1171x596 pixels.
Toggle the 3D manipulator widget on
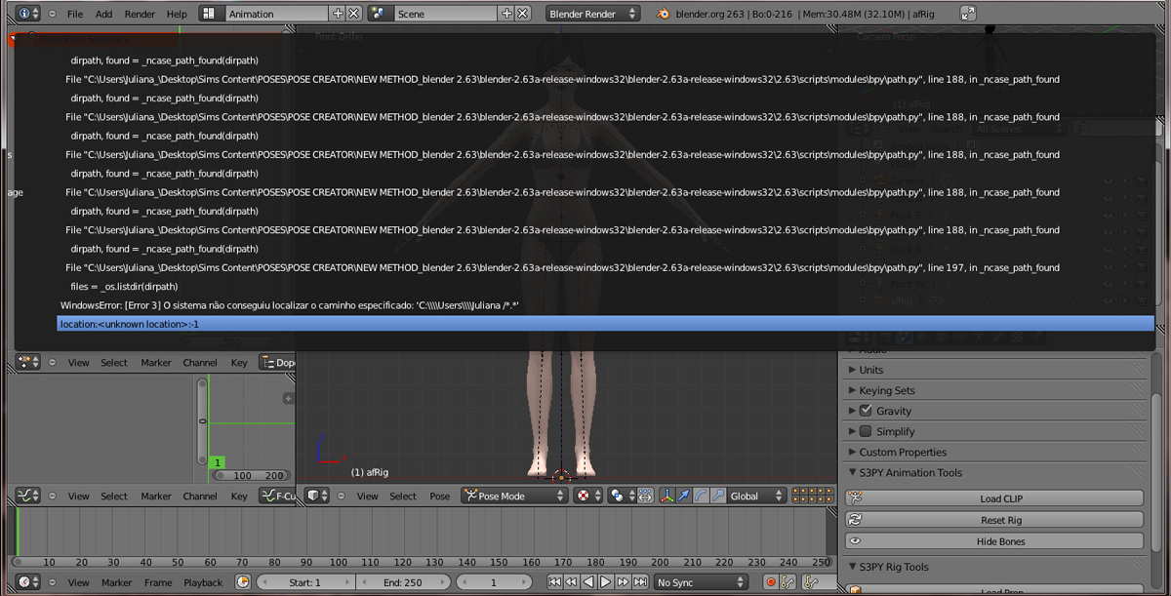pos(668,496)
